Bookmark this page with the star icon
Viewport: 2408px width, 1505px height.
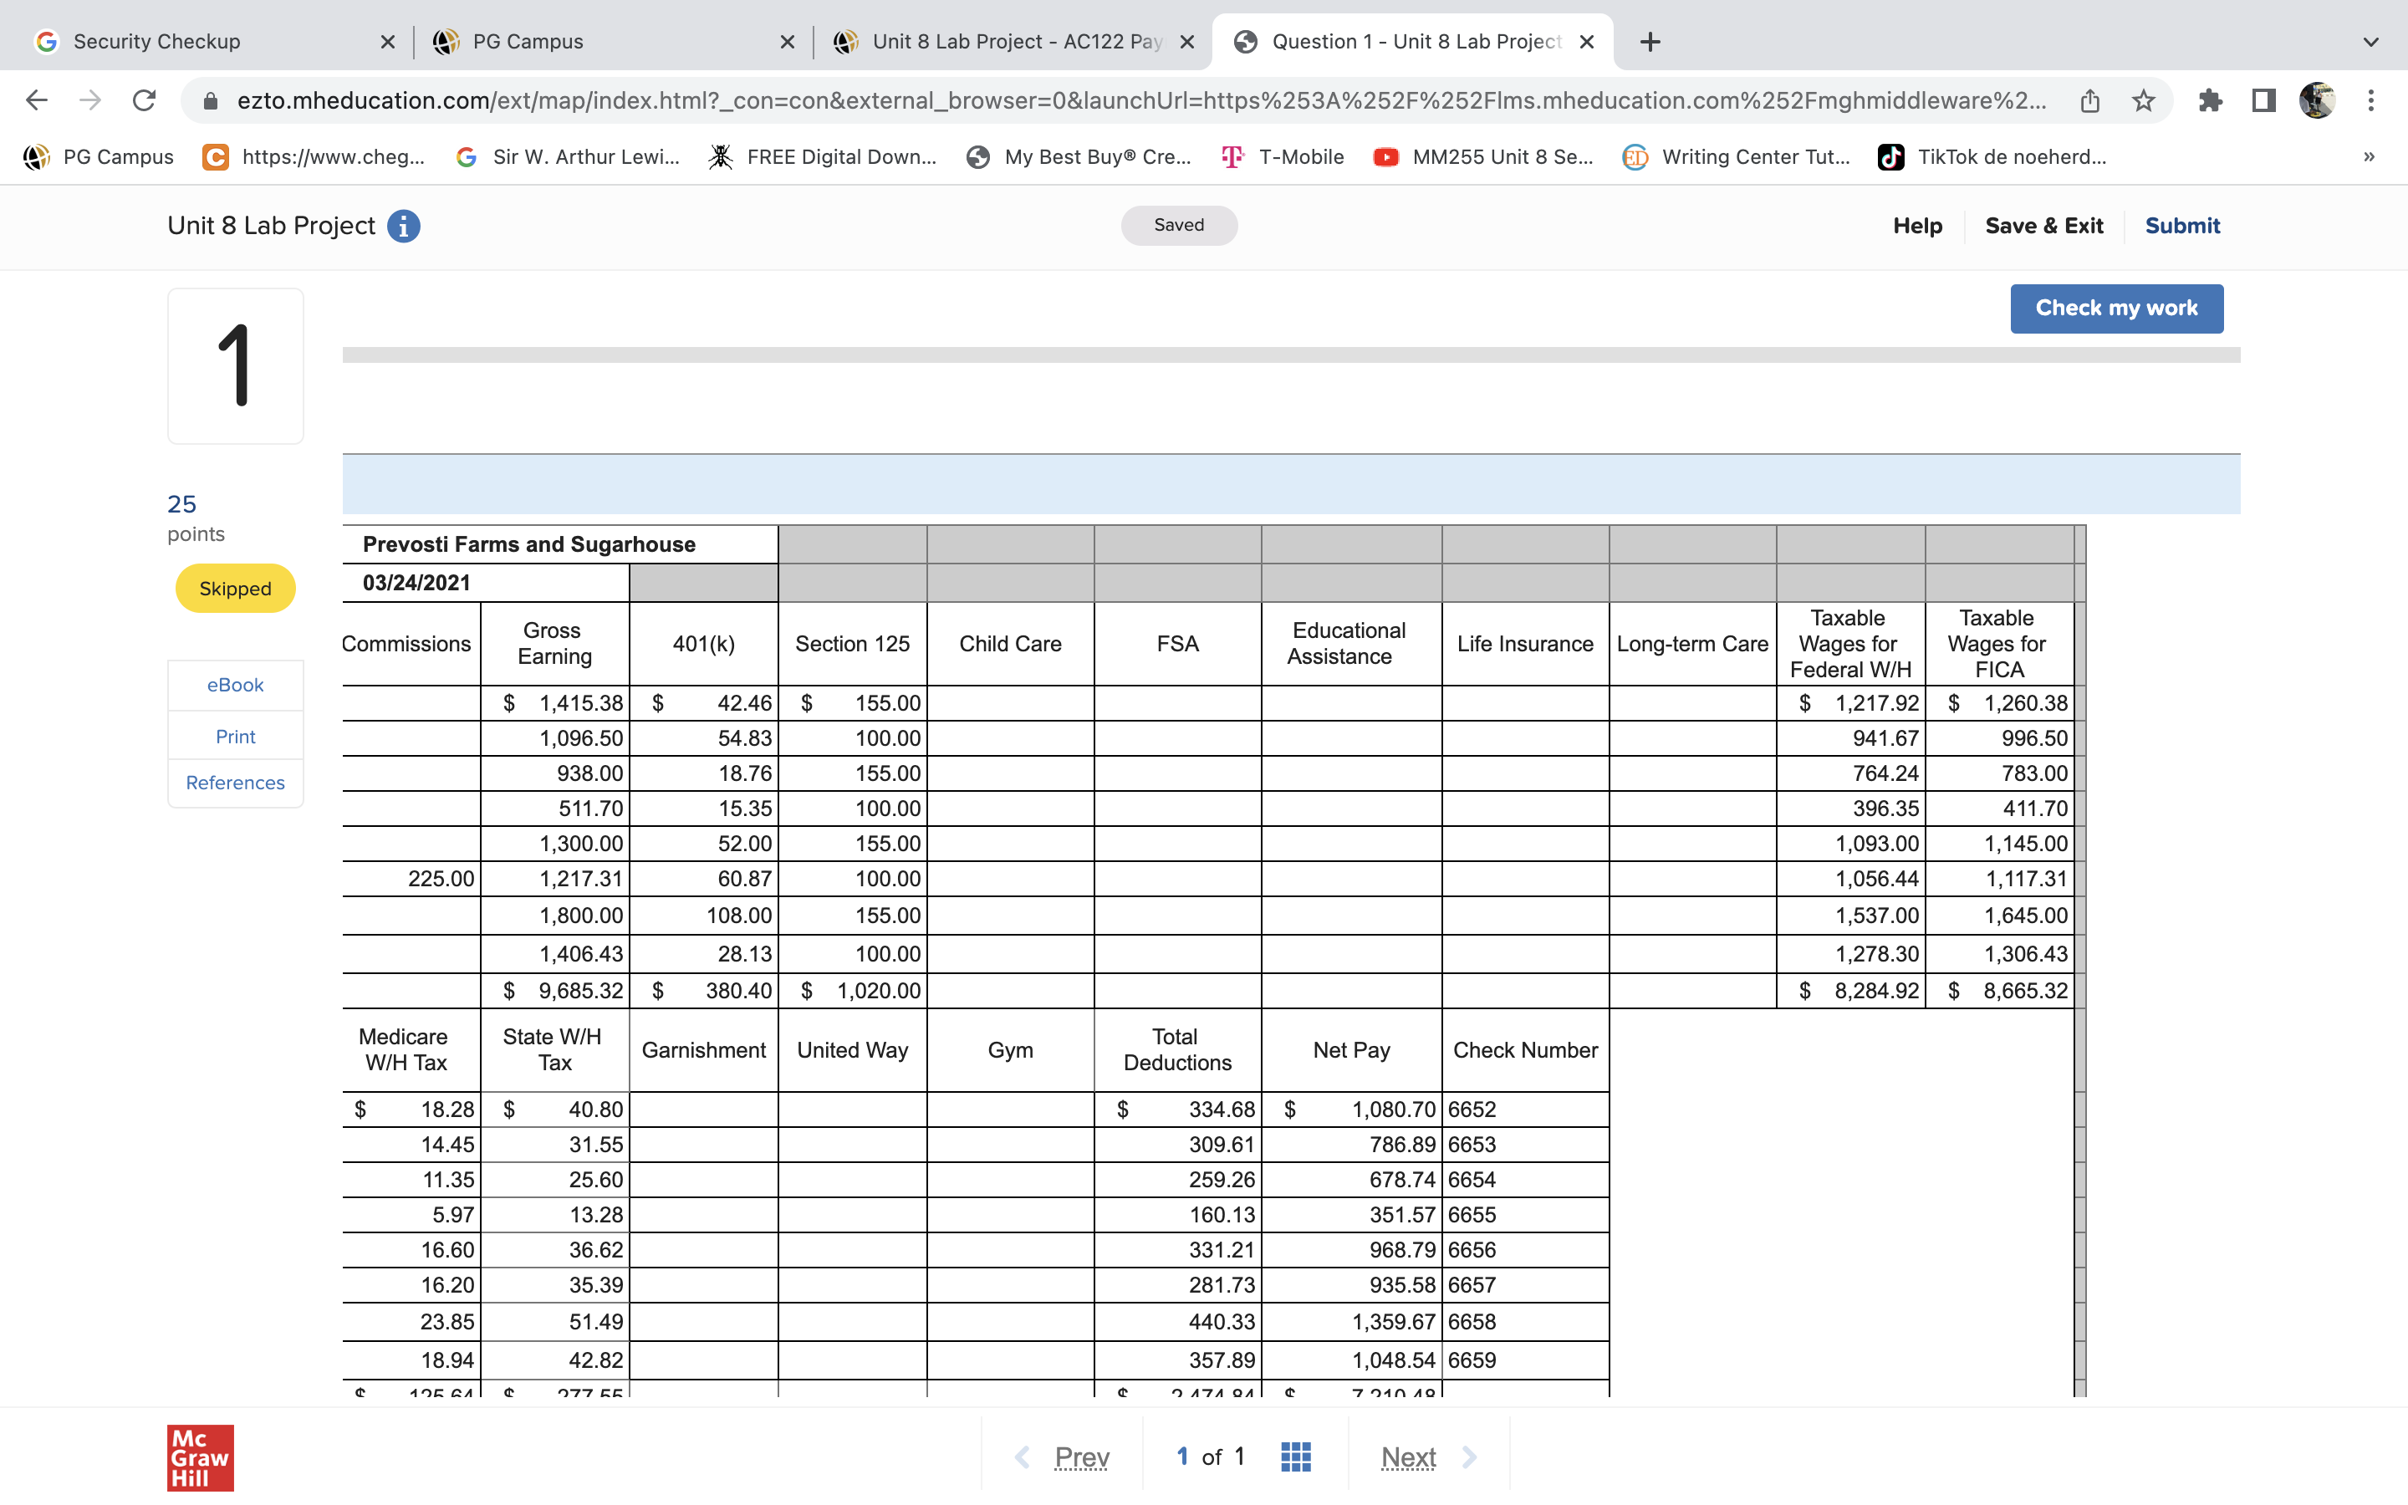pyautogui.click(x=2143, y=100)
